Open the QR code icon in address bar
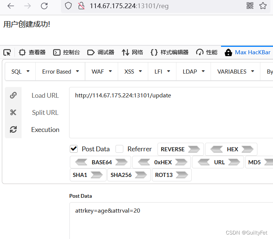 coord(250,6)
